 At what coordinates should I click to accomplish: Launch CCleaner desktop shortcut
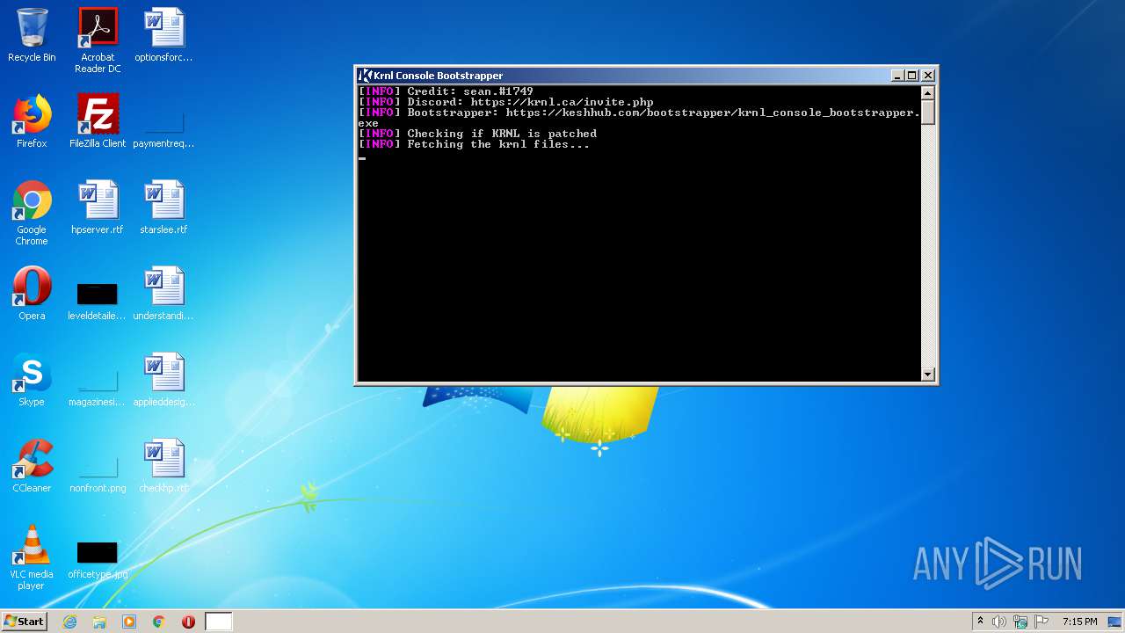tap(32, 466)
